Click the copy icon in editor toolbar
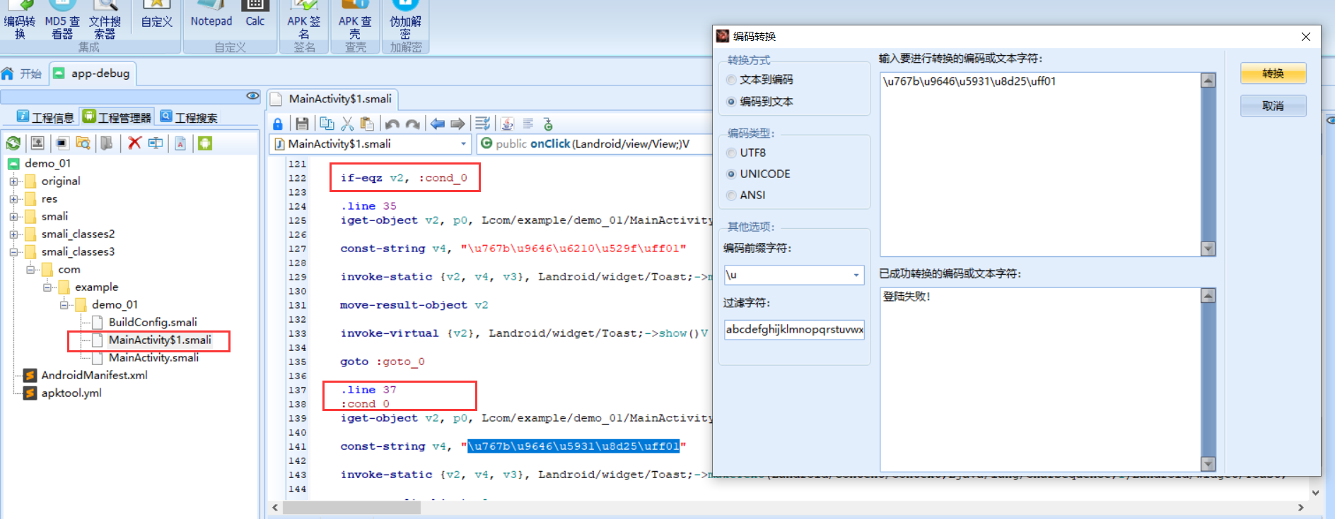The height and width of the screenshot is (519, 1335). pos(327,124)
